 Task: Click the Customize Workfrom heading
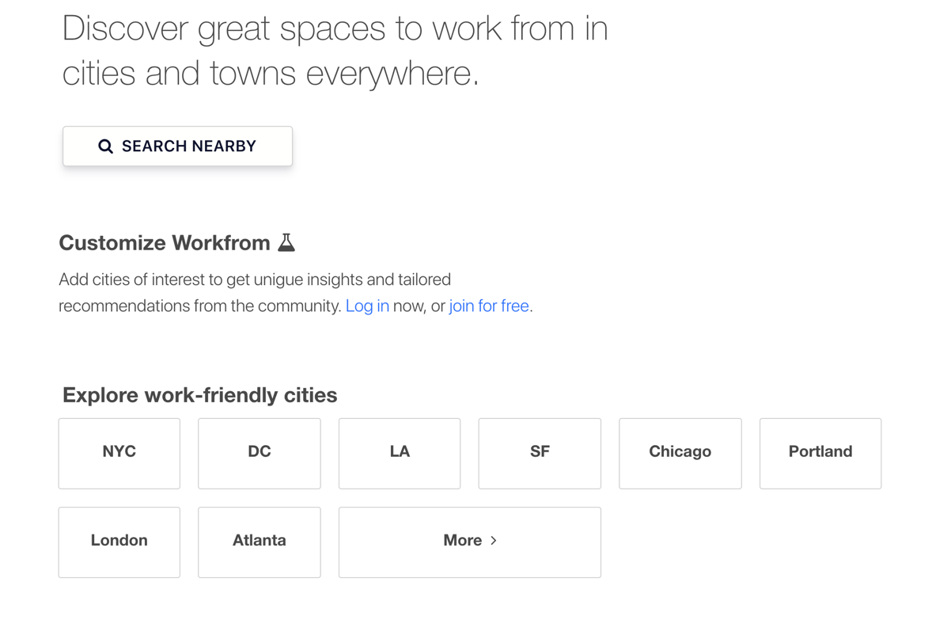click(165, 243)
